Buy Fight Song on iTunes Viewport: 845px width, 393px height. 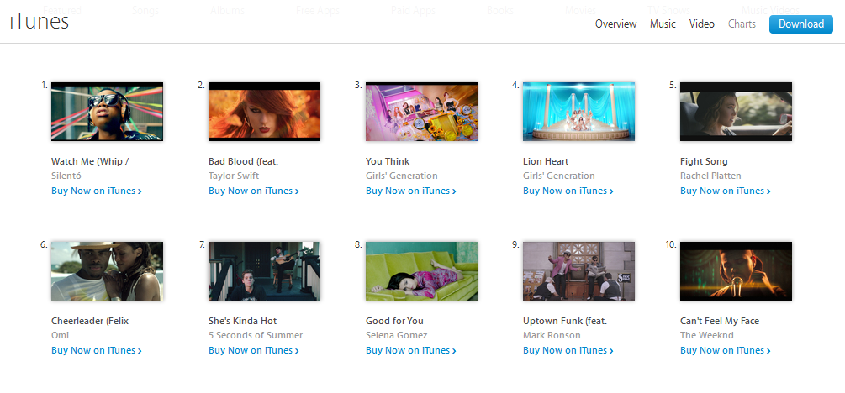(726, 191)
